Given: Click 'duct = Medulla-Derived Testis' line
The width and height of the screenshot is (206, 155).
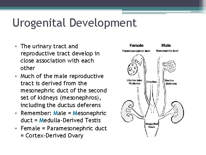Looking at the screenshot, I should (x=61, y=120).
